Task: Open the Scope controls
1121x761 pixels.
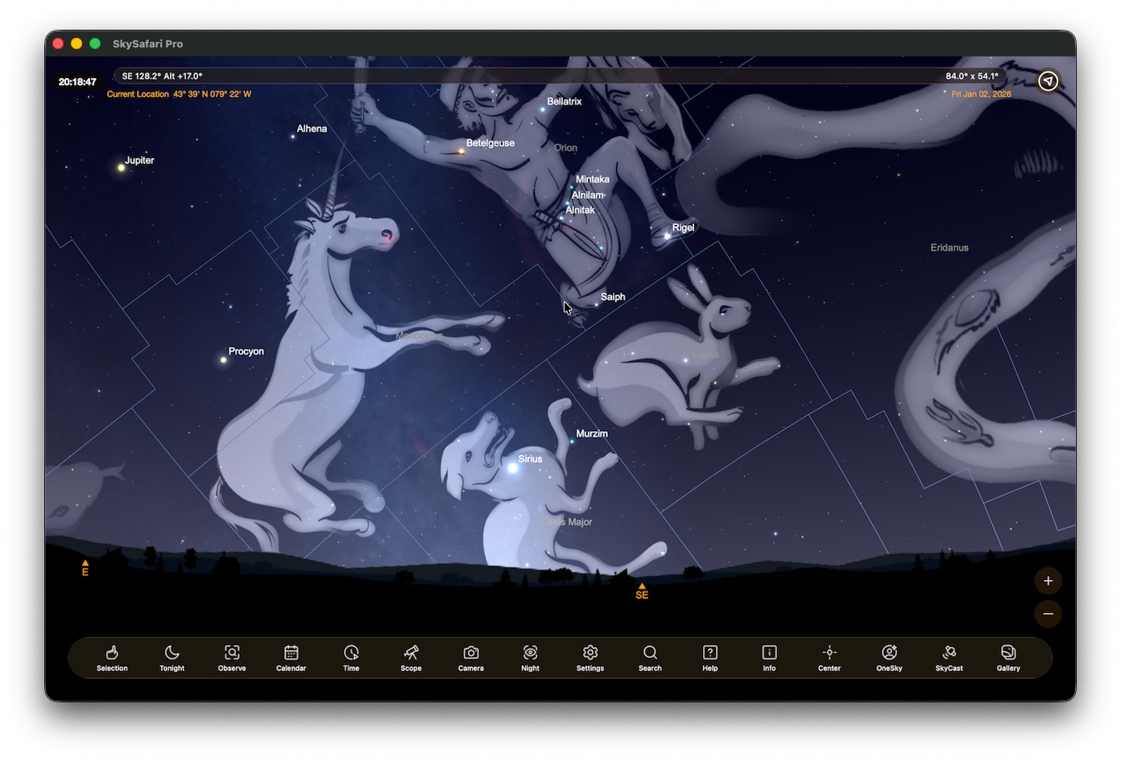Action: (411, 657)
